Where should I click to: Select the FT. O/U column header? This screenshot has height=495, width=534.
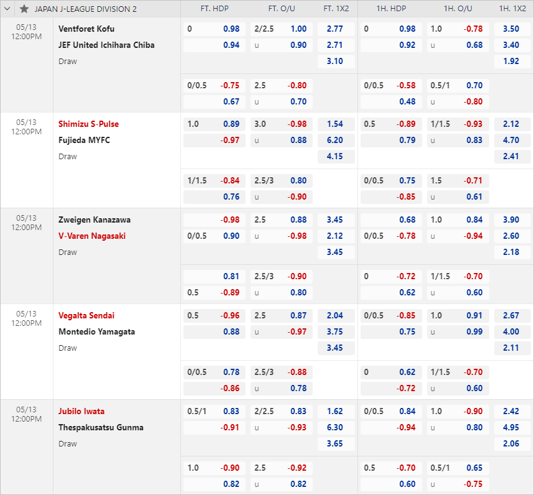pyautogui.click(x=282, y=9)
